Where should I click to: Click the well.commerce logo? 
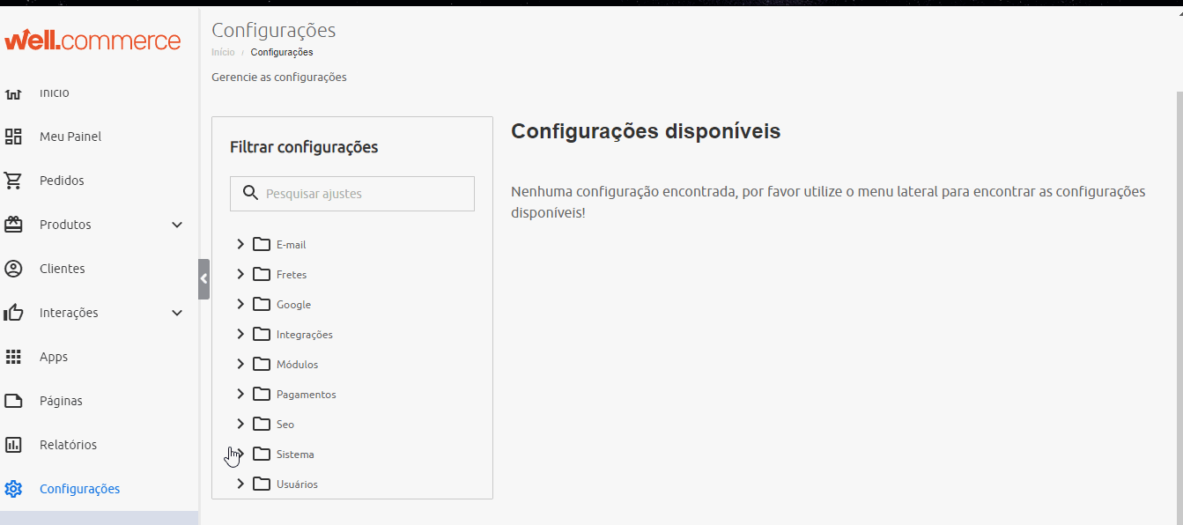coord(92,41)
